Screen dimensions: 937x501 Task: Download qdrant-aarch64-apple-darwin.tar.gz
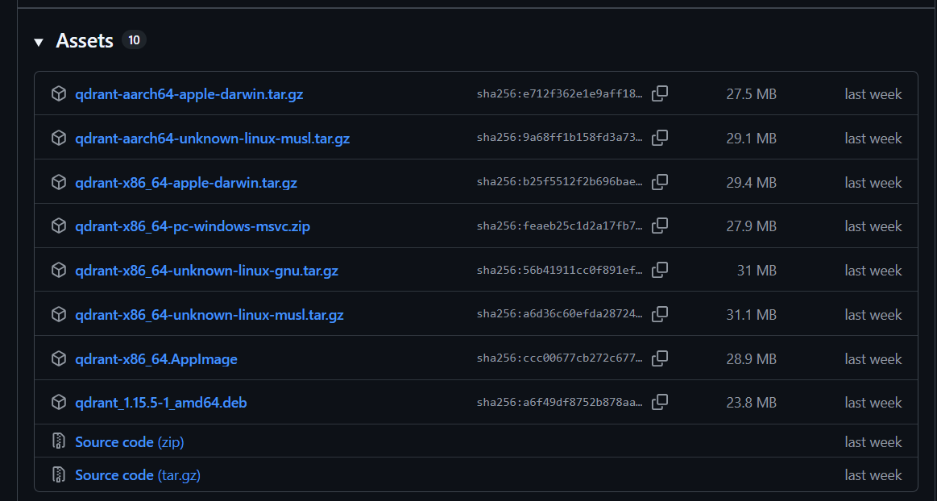[189, 94]
